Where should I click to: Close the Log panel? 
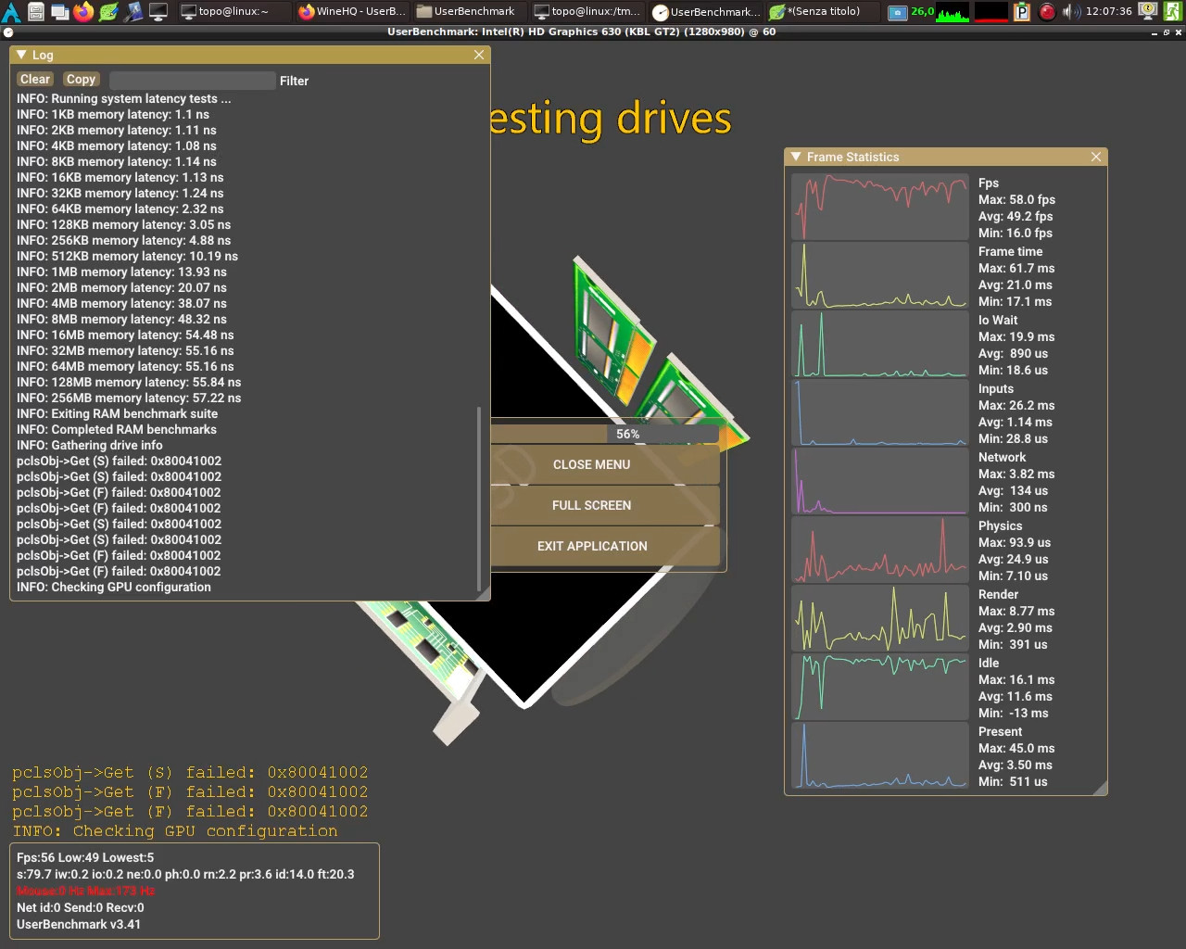[x=479, y=55]
